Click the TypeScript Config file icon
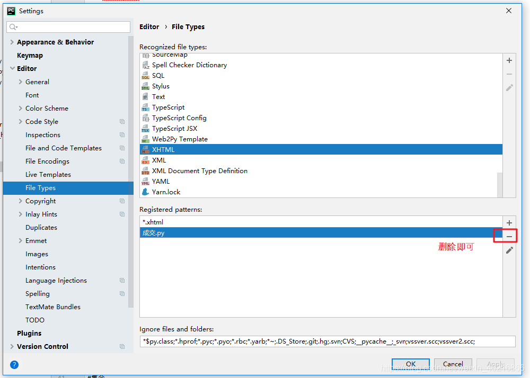 click(145, 118)
